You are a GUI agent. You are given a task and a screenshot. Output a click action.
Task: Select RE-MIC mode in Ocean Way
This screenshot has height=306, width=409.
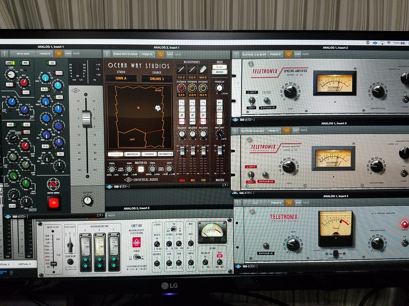pyautogui.click(x=220, y=67)
